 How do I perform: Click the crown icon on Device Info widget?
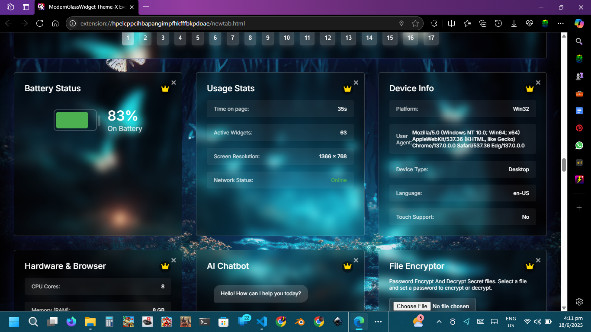pyautogui.click(x=530, y=89)
